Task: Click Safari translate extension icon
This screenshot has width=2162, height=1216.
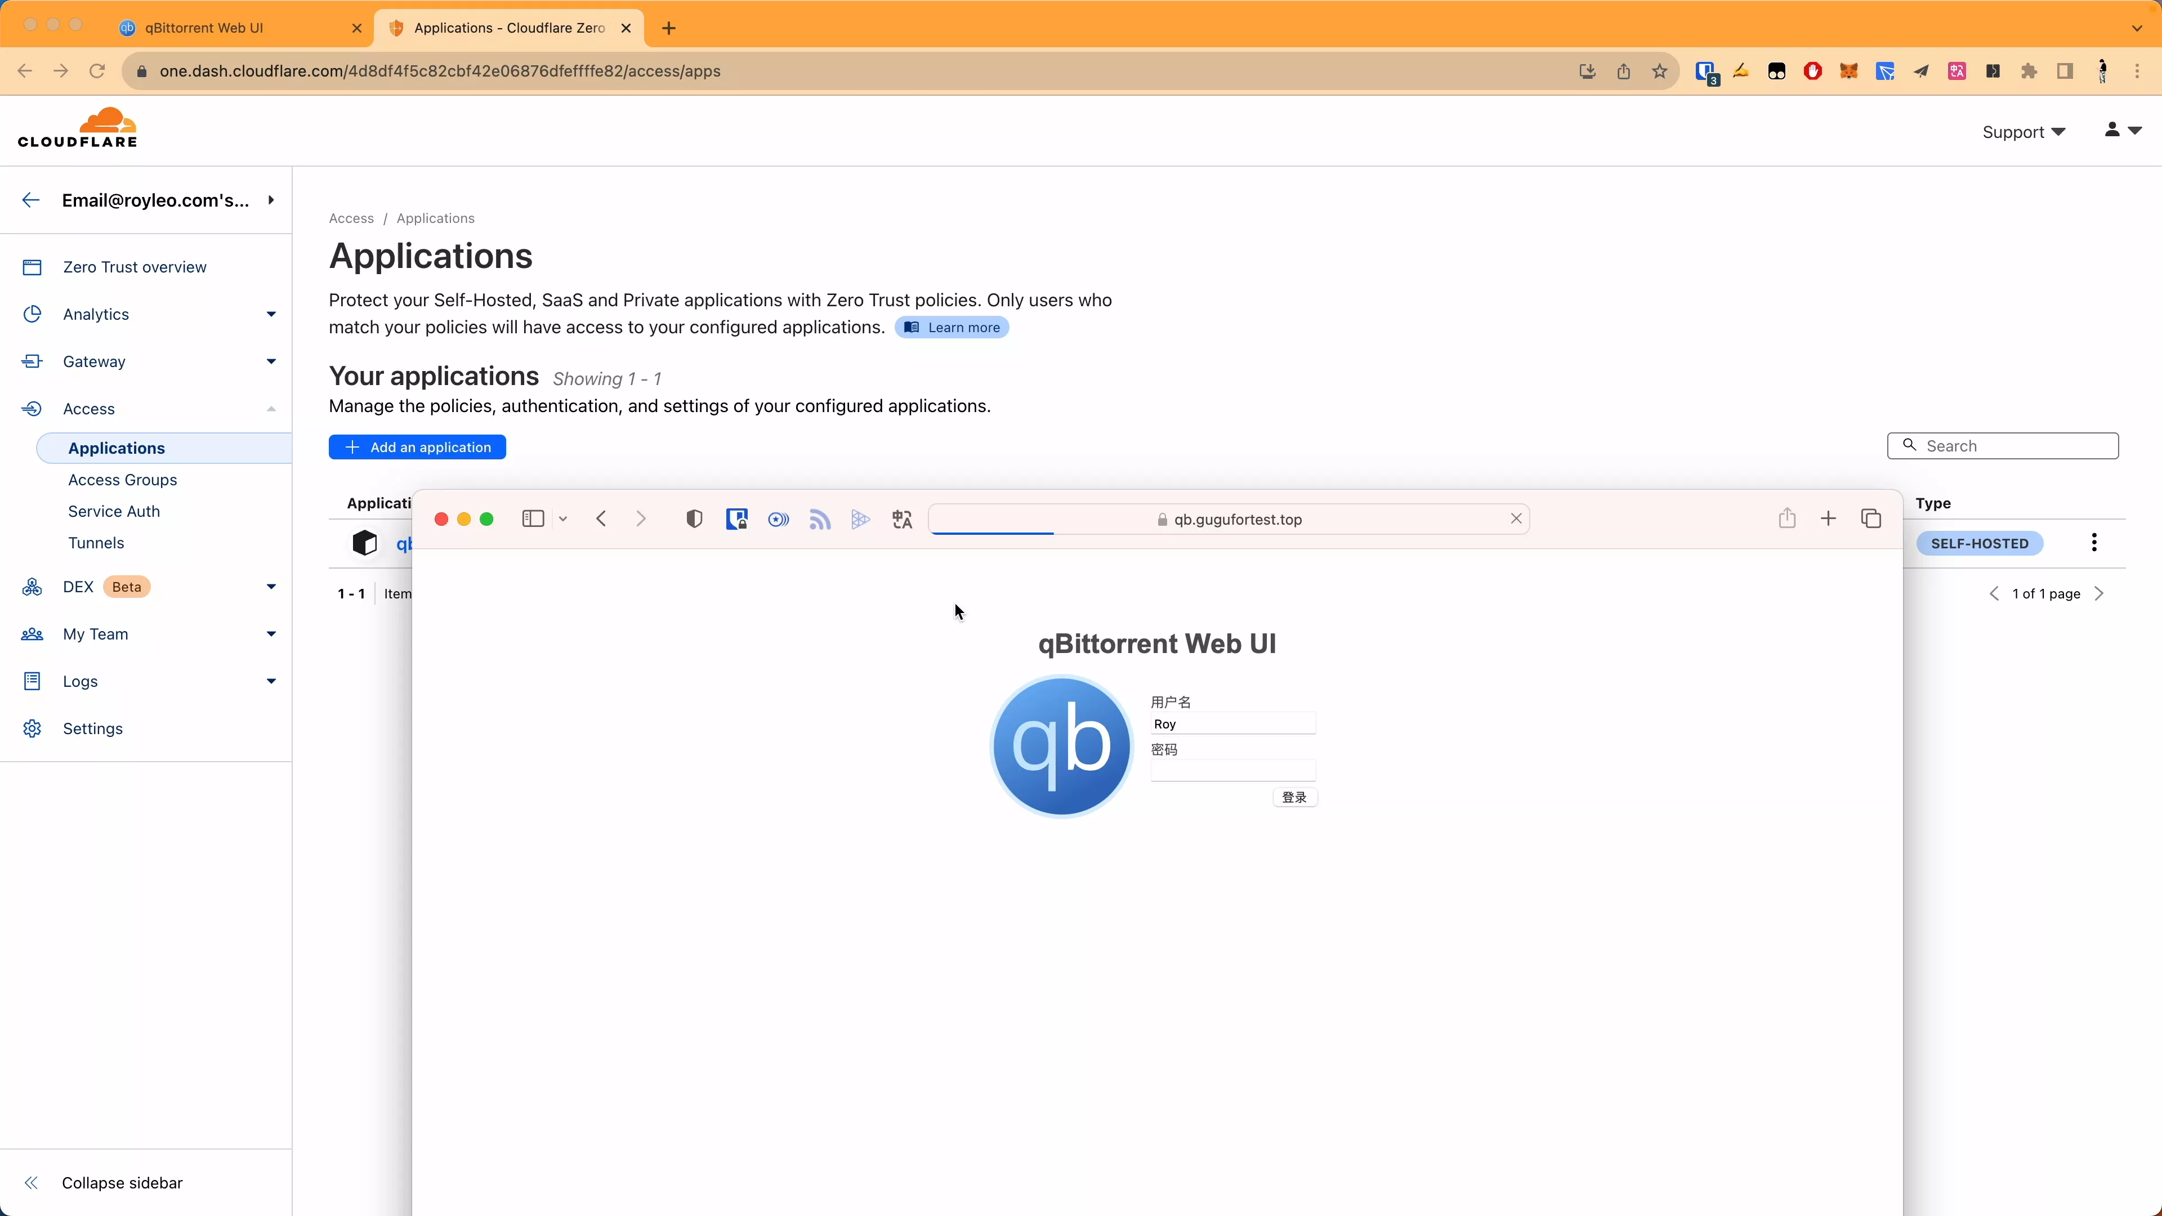Action: point(902,520)
